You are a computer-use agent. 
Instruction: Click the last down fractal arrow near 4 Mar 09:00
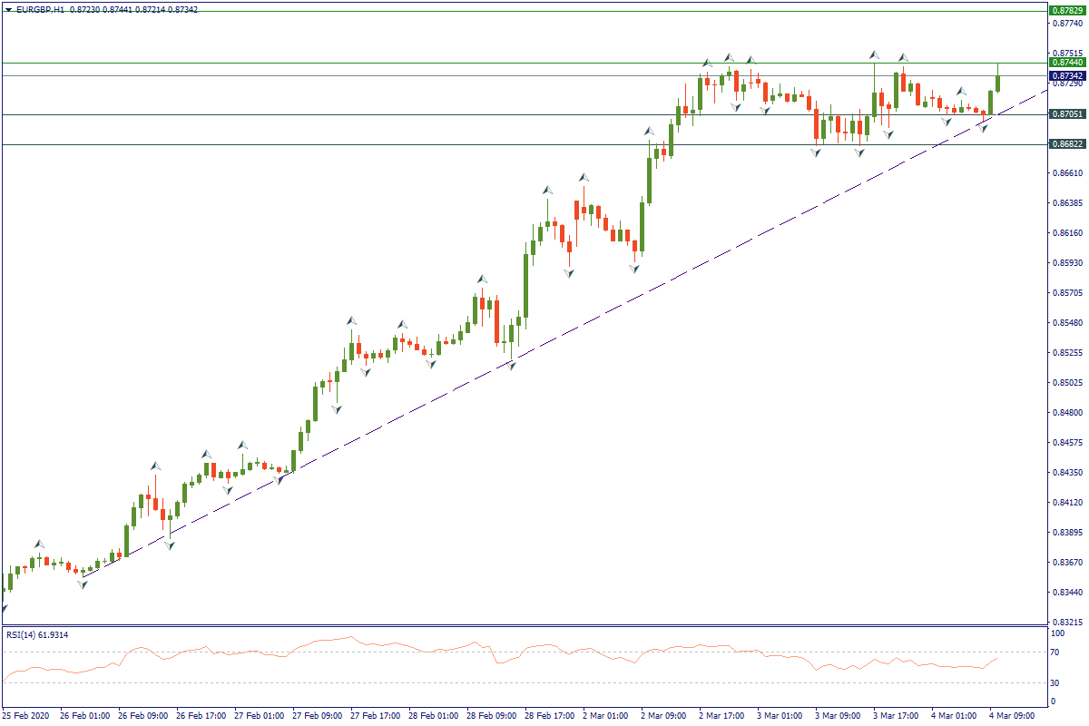click(983, 129)
